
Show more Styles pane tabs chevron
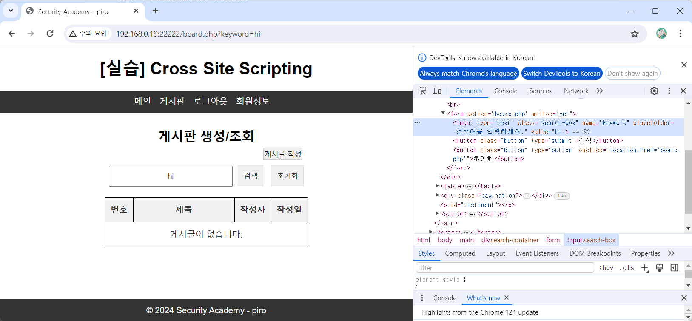(671, 253)
